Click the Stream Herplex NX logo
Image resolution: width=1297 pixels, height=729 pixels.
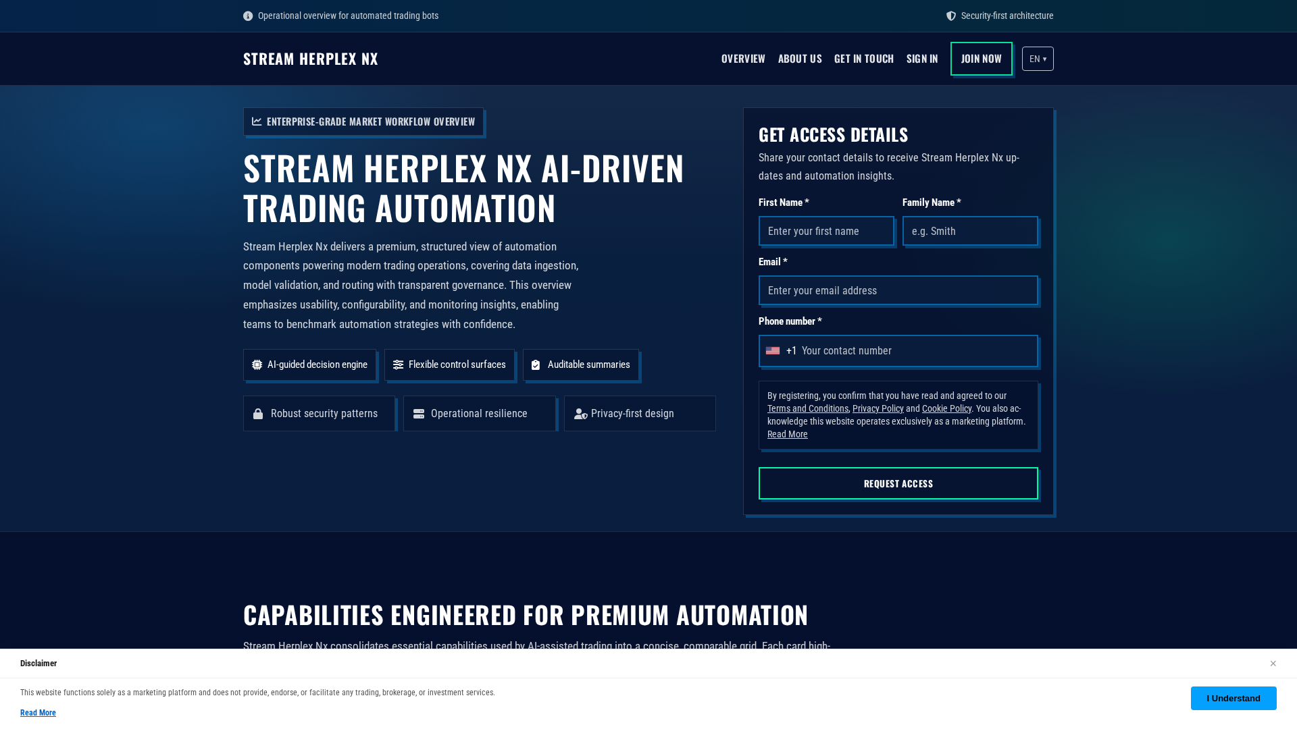coord(311,59)
